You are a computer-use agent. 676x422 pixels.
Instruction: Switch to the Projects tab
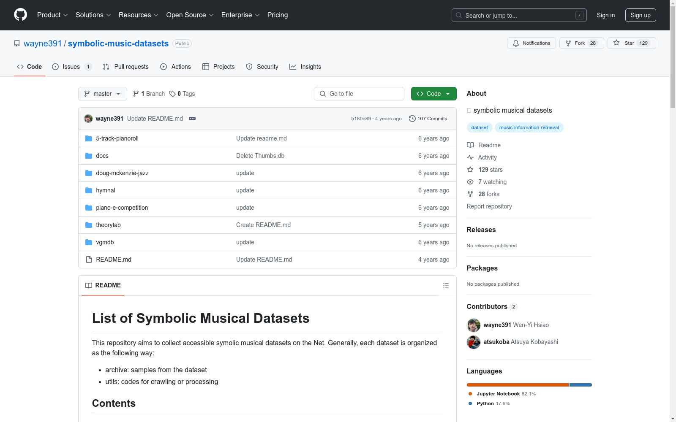pyautogui.click(x=218, y=67)
